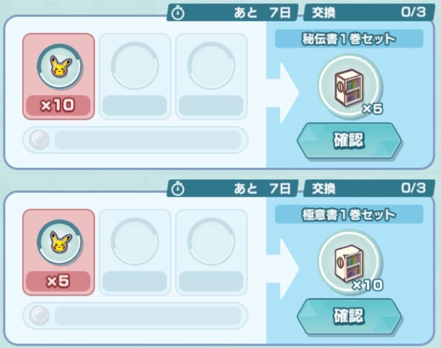
Task: Open the 極意書1巻セット title label
Action: [349, 214]
